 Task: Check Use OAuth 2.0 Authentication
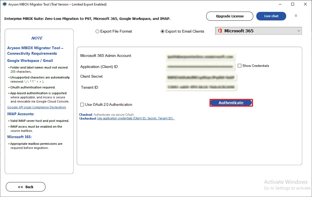pos(82,104)
